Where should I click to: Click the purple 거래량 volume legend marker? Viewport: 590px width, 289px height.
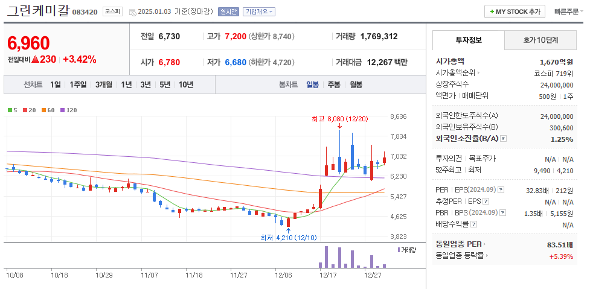[399, 250]
